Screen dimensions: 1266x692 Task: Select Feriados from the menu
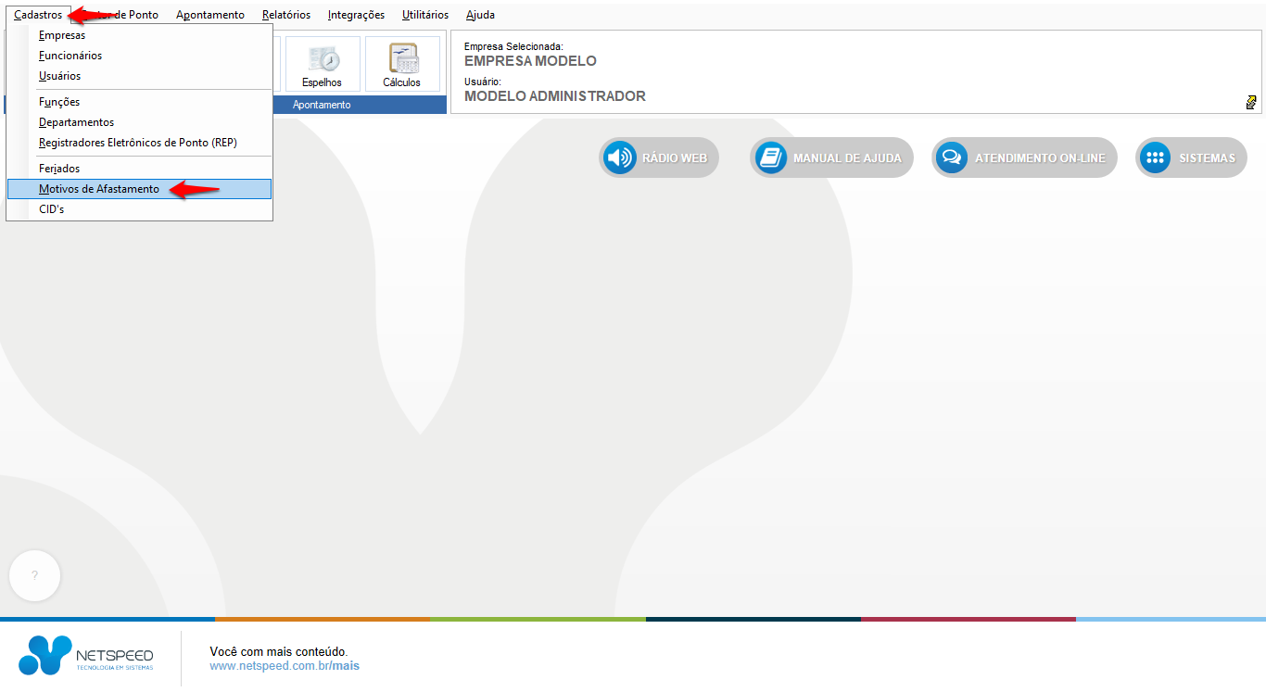(x=140, y=169)
